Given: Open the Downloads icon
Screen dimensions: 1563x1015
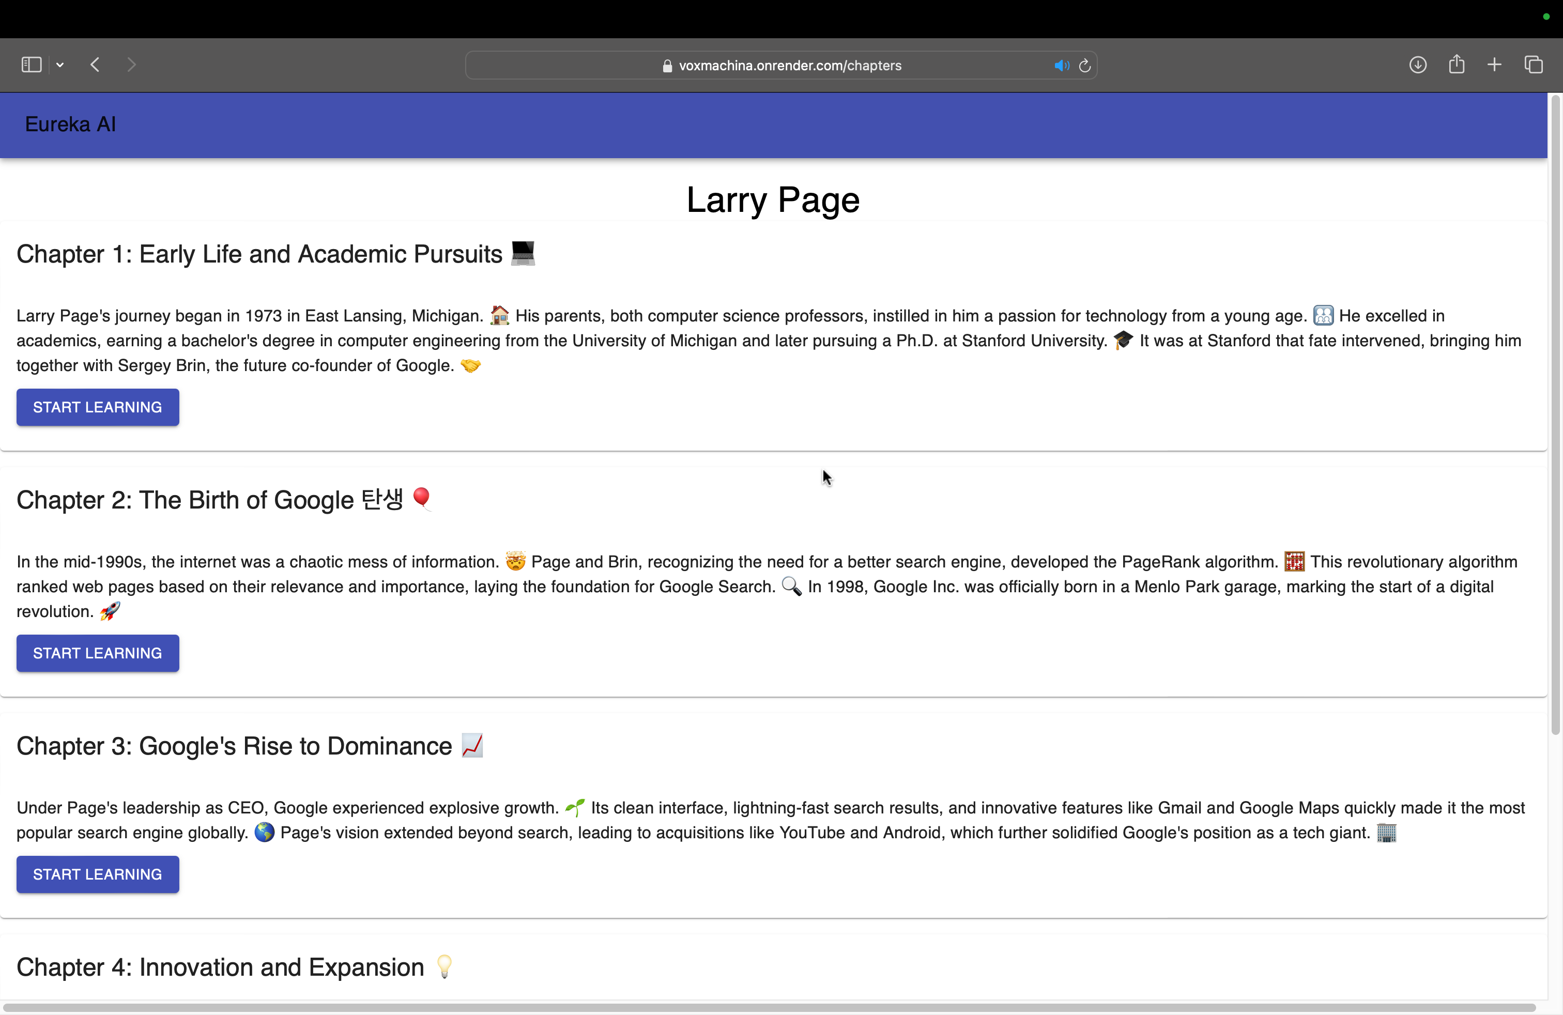Looking at the screenshot, I should pos(1417,64).
